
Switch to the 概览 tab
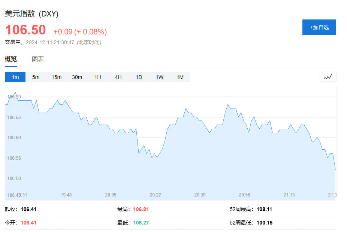click(11, 59)
